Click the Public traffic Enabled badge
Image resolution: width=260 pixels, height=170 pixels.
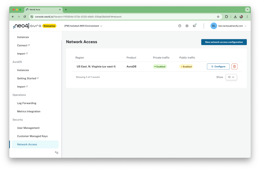[186, 66]
